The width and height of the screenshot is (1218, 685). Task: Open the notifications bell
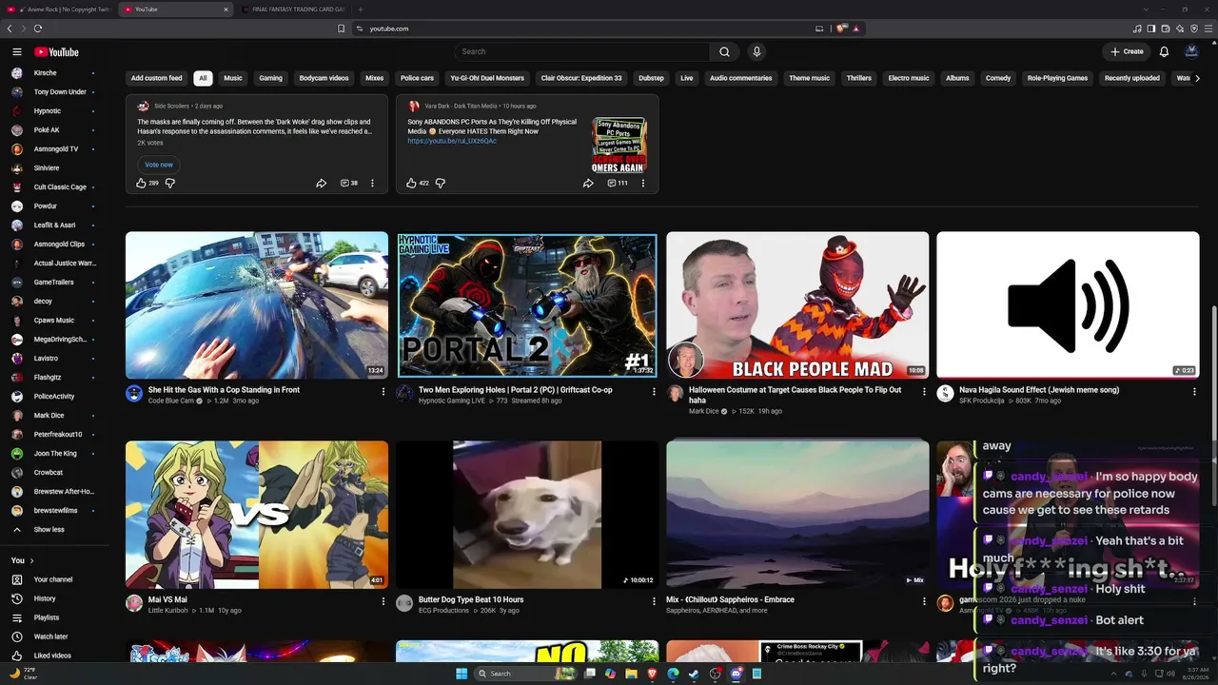coord(1164,51)
